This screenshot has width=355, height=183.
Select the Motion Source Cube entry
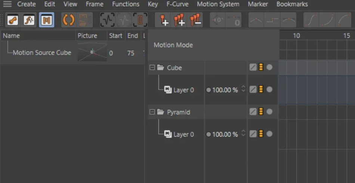click(x=42, y=53)
